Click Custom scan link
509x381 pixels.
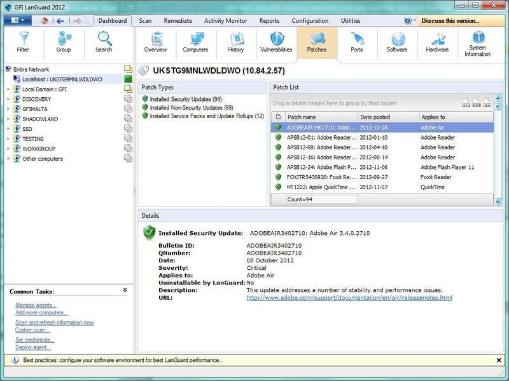click(x=32, y=330)
